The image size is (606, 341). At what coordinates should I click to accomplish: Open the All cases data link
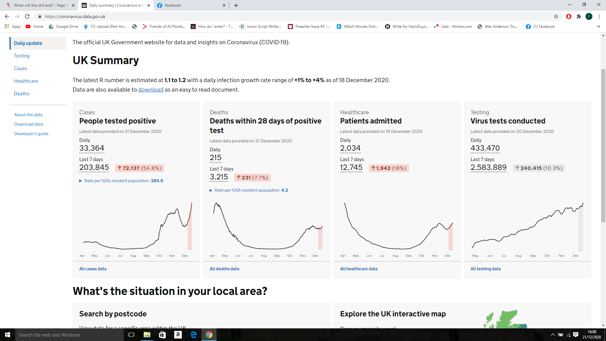pos(93,269)
